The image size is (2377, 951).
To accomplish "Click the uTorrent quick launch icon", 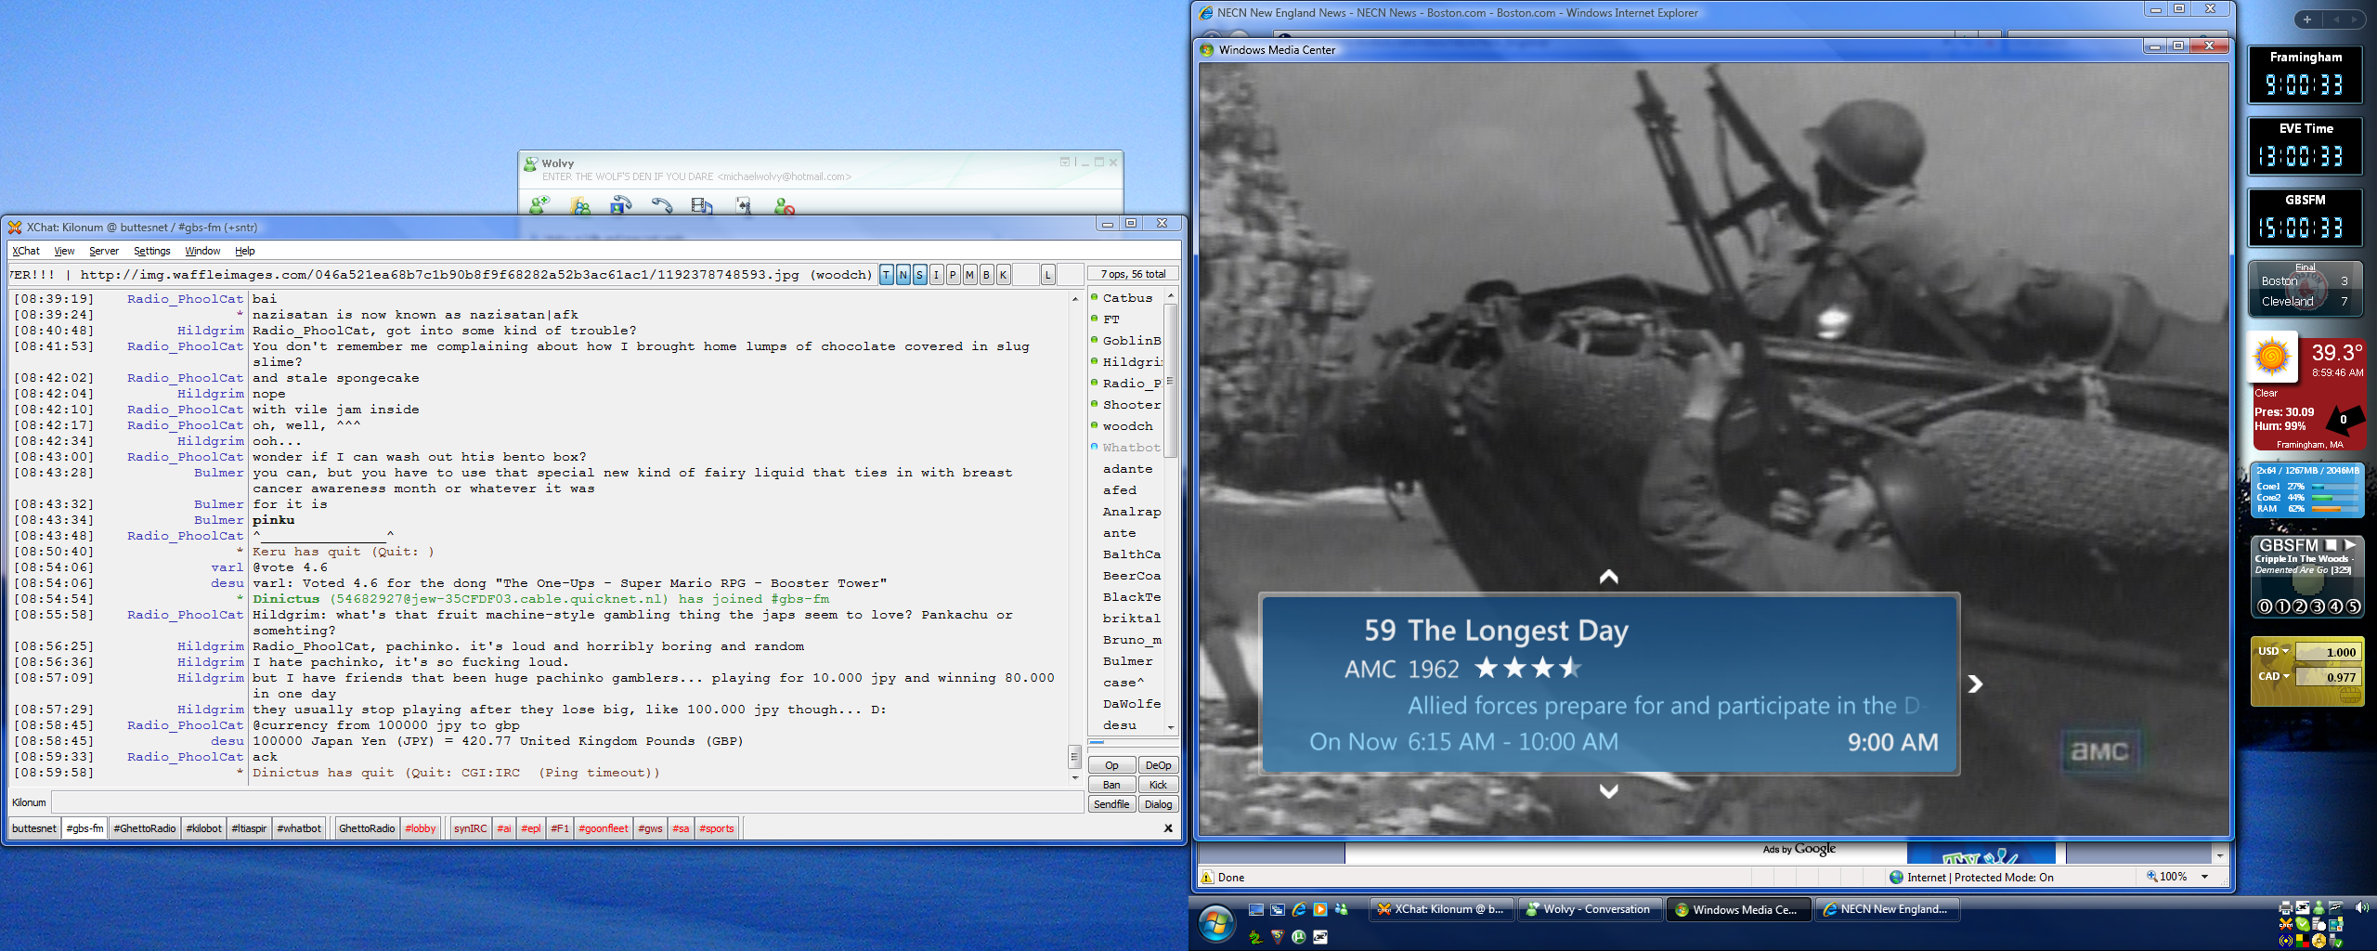I will tap(1299, 937).
